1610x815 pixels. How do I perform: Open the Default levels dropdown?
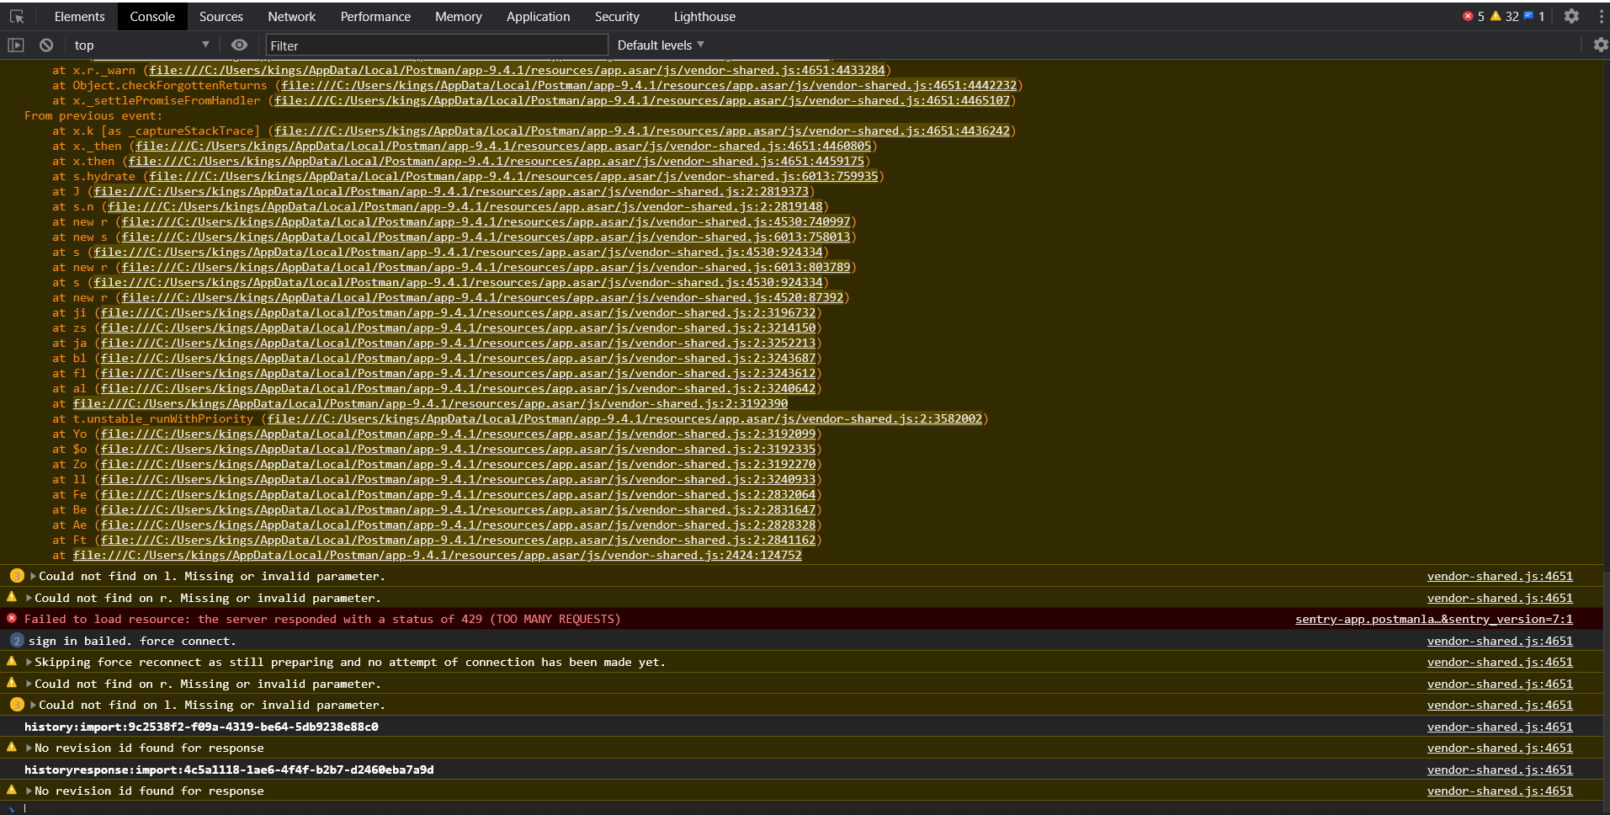point(659,45)
